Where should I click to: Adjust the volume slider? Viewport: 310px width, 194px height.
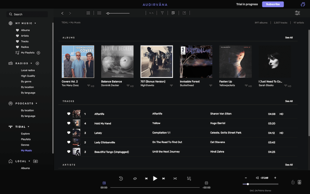coord(260,184)
